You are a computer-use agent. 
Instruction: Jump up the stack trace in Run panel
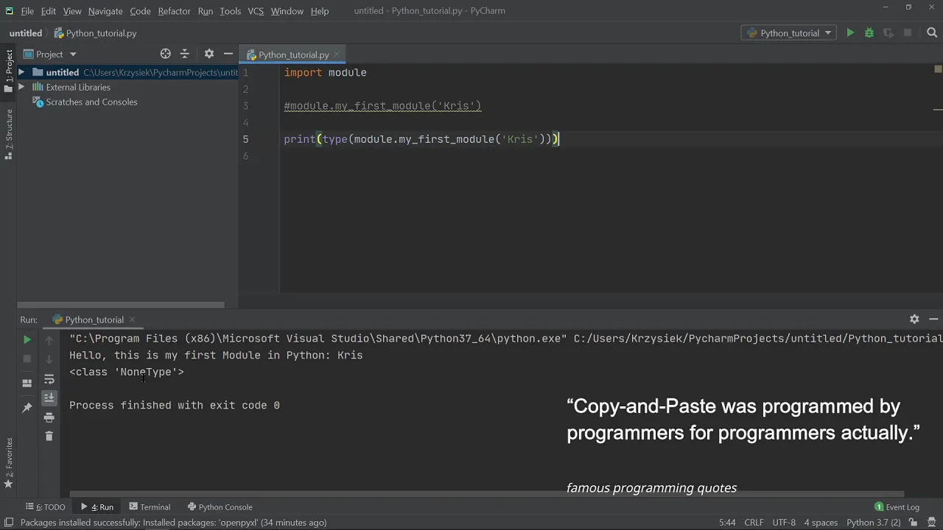coord(49,341)
